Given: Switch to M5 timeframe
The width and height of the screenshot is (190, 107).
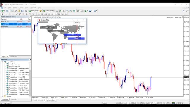Looking at the screenshot, I should point(42,14).
